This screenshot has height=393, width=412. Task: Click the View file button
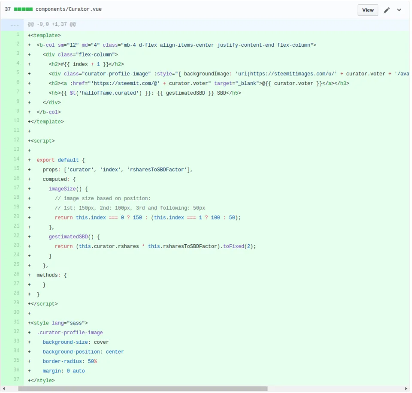[x=367, y=10]
